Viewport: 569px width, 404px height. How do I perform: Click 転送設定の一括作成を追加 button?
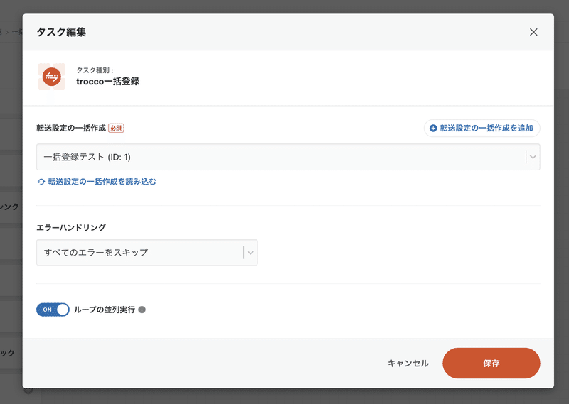(x=482, y=128)
